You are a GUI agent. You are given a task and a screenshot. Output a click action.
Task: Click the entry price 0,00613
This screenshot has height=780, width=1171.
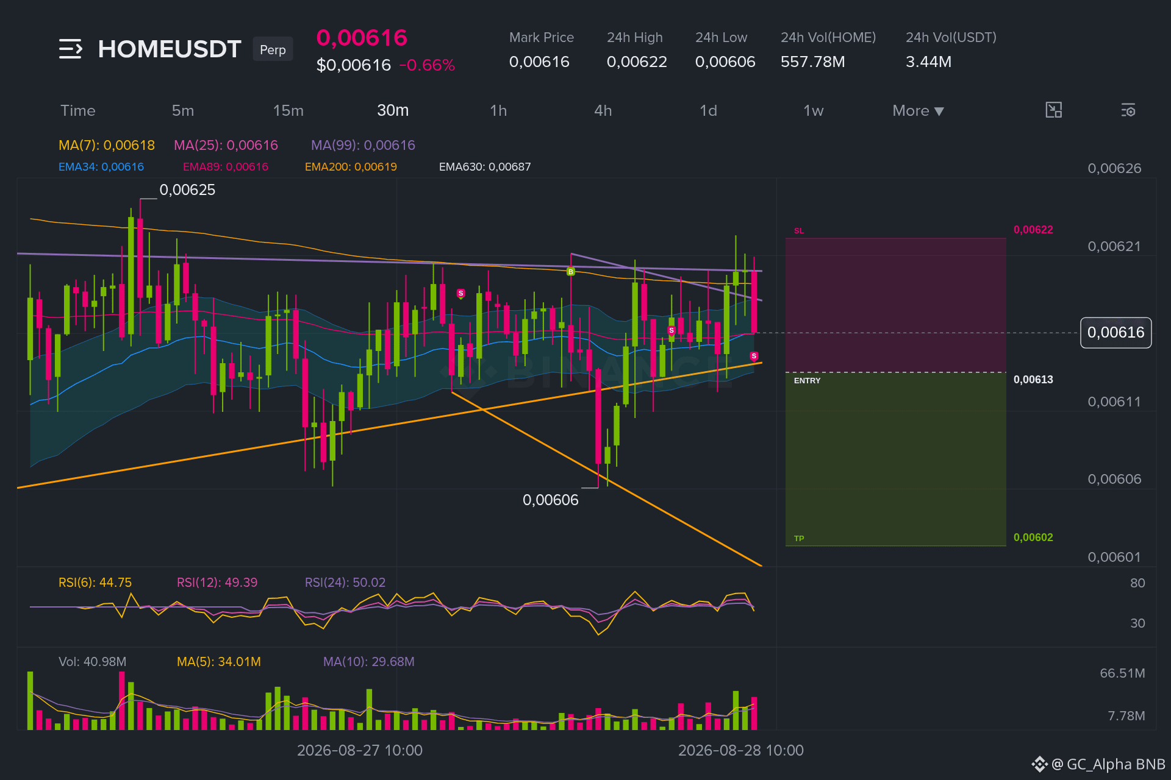click(x=1033, y=380)
